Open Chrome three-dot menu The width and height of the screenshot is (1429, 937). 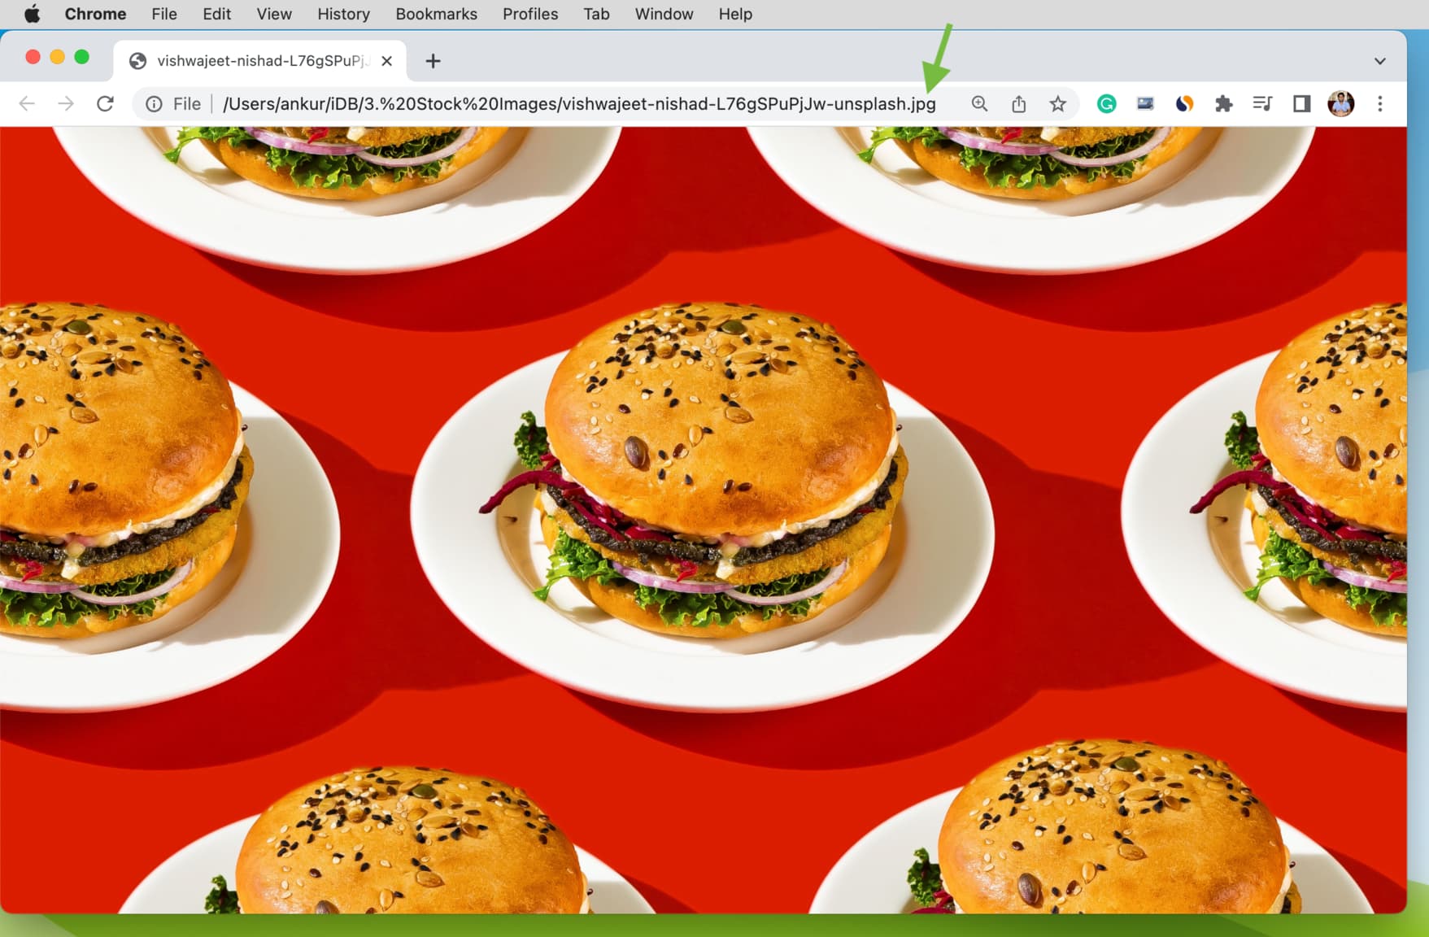click(x=1380, y=104)
